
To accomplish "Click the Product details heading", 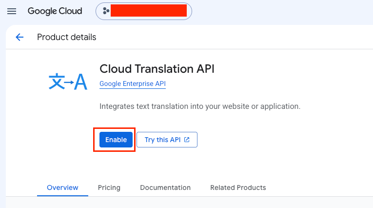I will 67,37.
